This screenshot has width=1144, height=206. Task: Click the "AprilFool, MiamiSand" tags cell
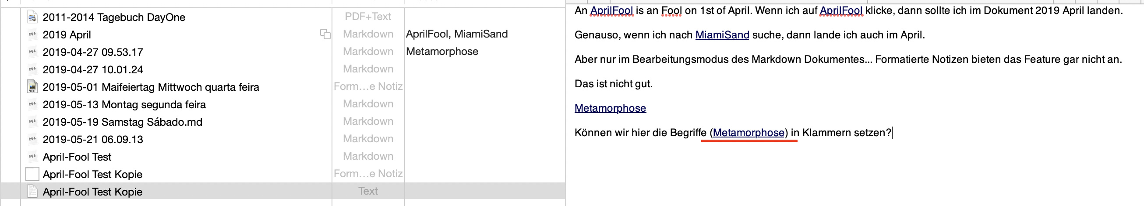tap(456, 34)
